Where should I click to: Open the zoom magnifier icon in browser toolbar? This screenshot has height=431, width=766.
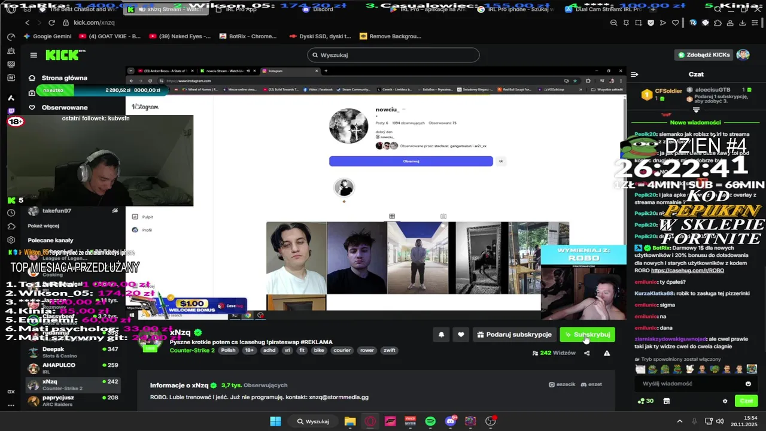click(x=614, y=23)
